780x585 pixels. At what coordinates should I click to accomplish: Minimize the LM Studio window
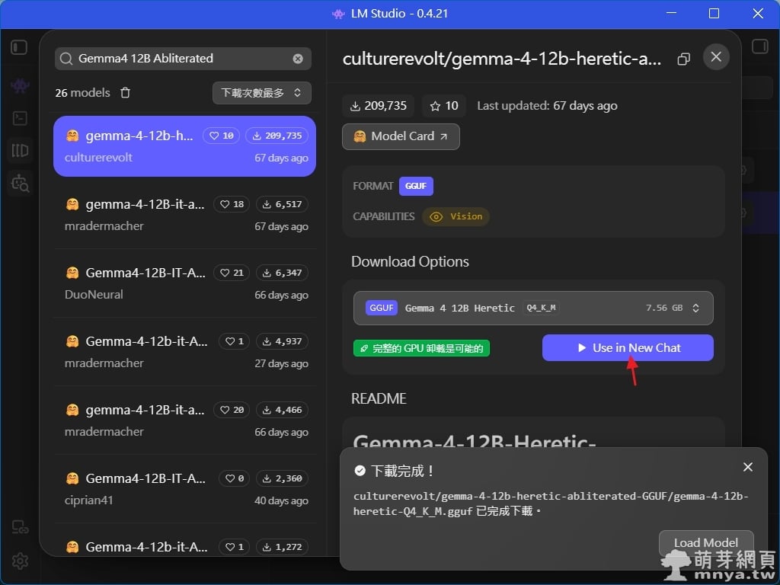tap(671, 14)
